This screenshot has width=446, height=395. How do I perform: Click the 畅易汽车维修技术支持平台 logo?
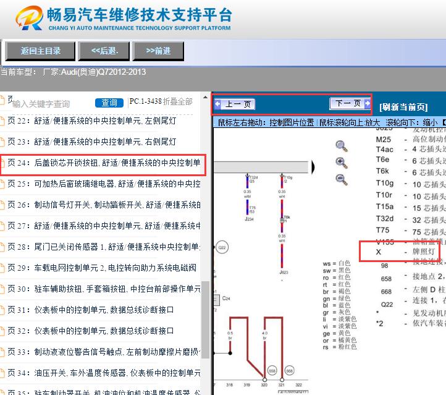pyautogui.click(x=124, y=18)
